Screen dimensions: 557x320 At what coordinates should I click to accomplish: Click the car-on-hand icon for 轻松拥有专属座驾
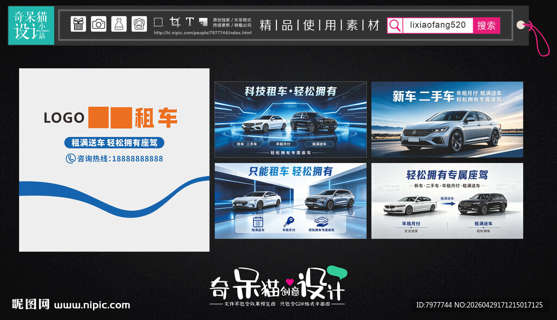(x=321, y=221)
